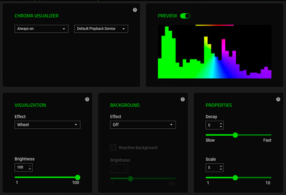Screen dimensions: 286x195
Task: Click the CHROMA VISUALIZER heading
Action: [37, 16]
